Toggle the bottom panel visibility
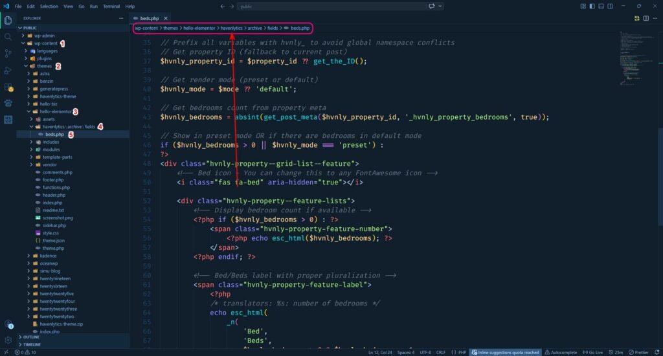The width and height of the screenshot is (663, 356). [x=601, y=6]
